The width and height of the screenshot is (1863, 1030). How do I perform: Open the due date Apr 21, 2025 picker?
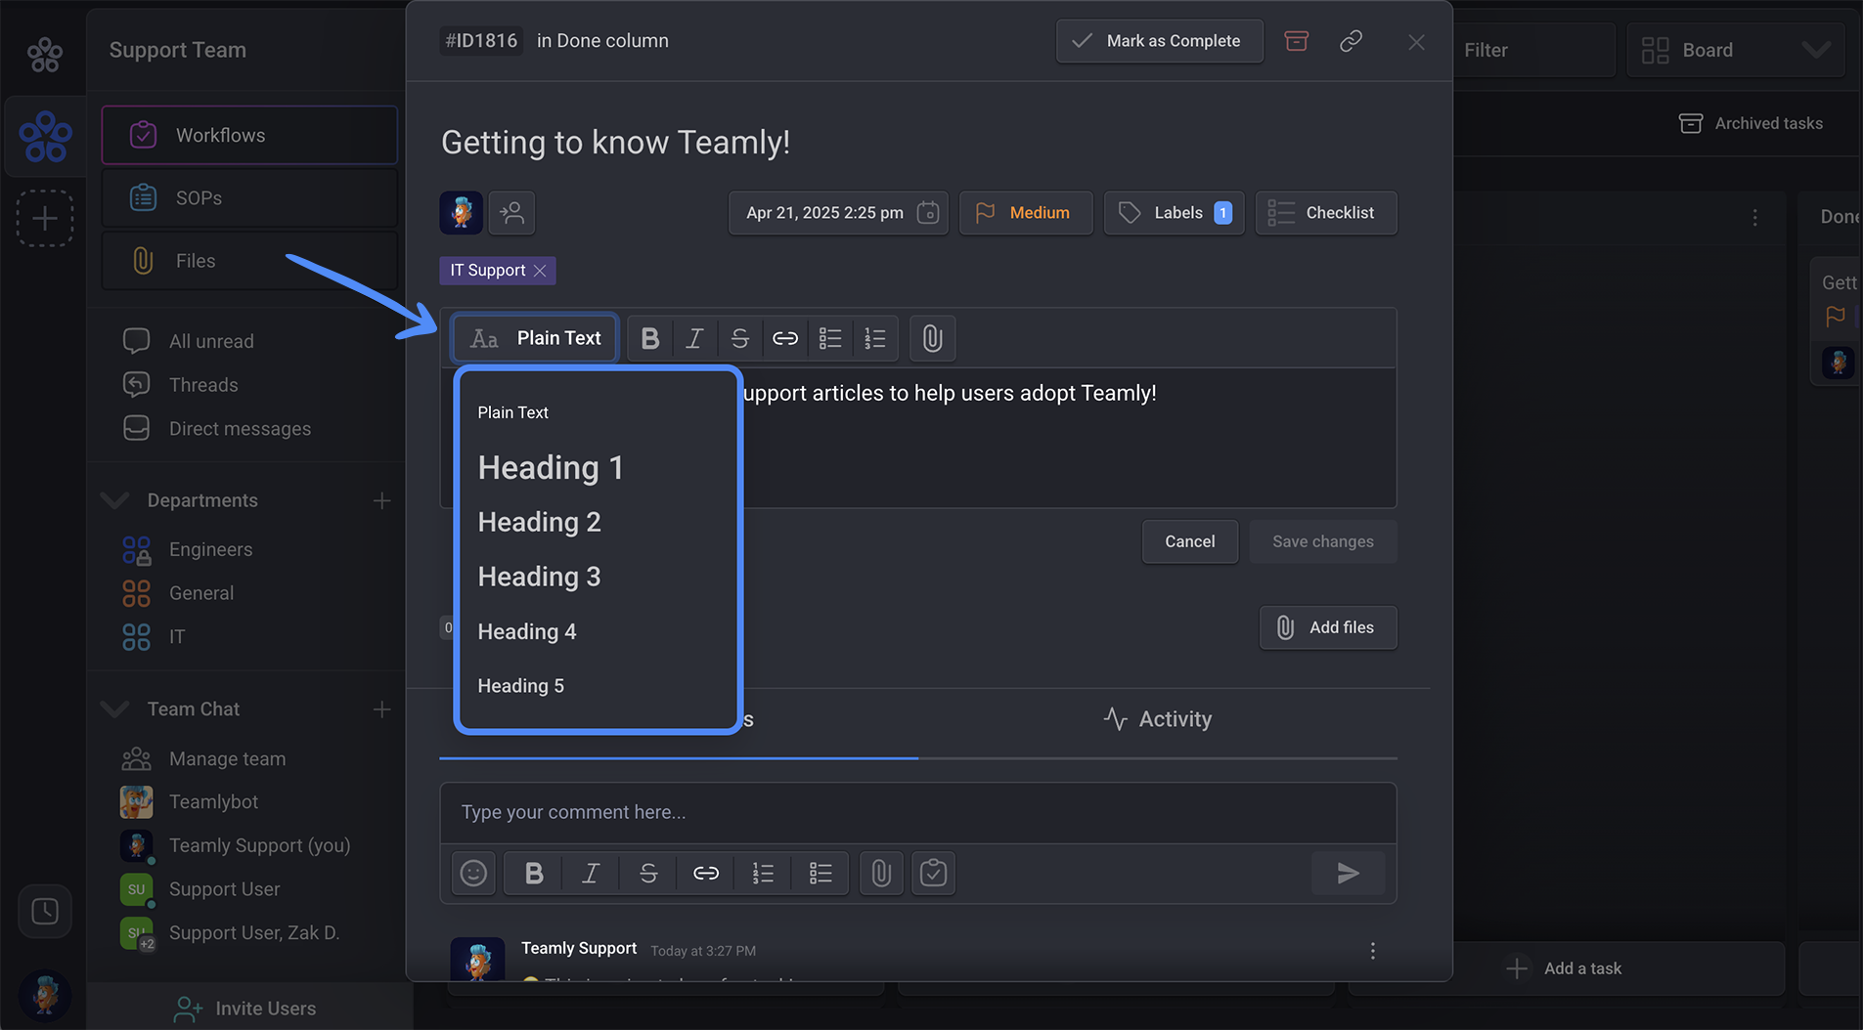click(838, 212)
